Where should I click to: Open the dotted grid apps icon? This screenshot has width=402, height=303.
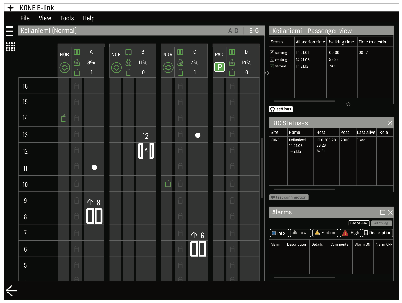10,47
